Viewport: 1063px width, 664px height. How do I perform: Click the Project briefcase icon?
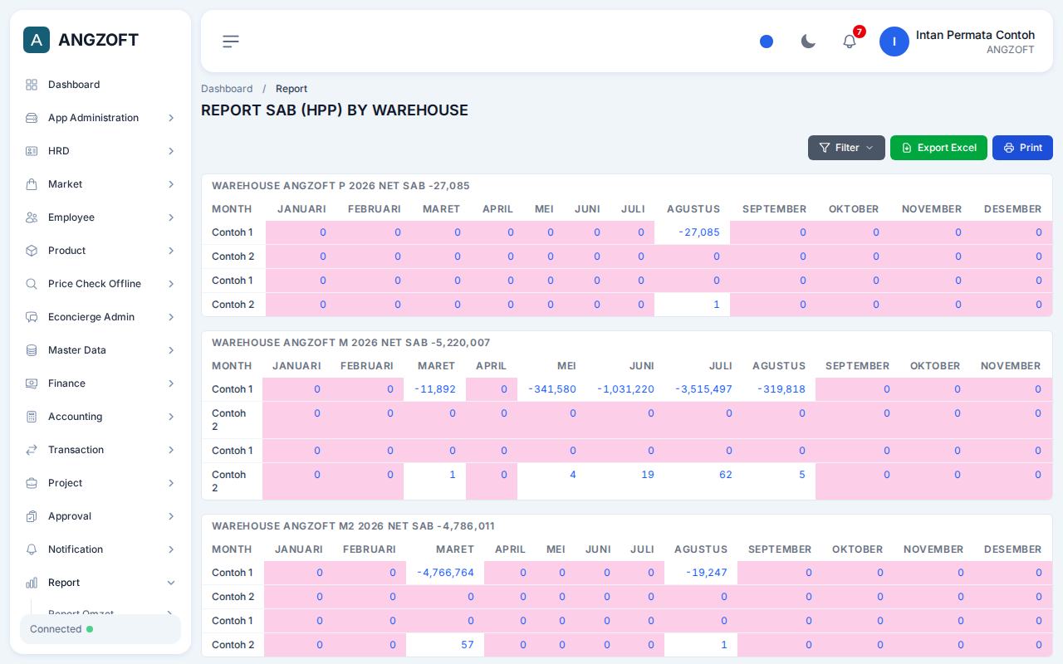tap(32, 483)
